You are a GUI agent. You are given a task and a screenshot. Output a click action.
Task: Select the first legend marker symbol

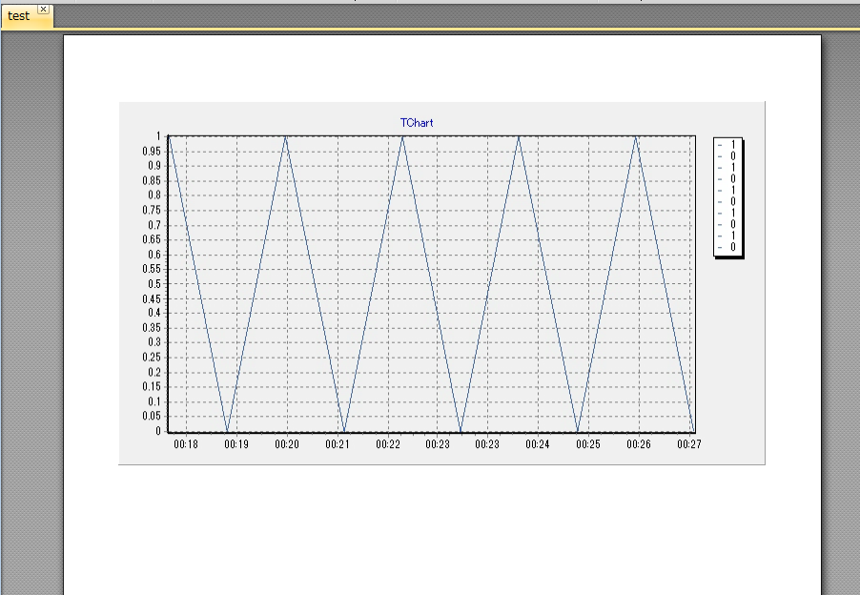coord(720,145)
